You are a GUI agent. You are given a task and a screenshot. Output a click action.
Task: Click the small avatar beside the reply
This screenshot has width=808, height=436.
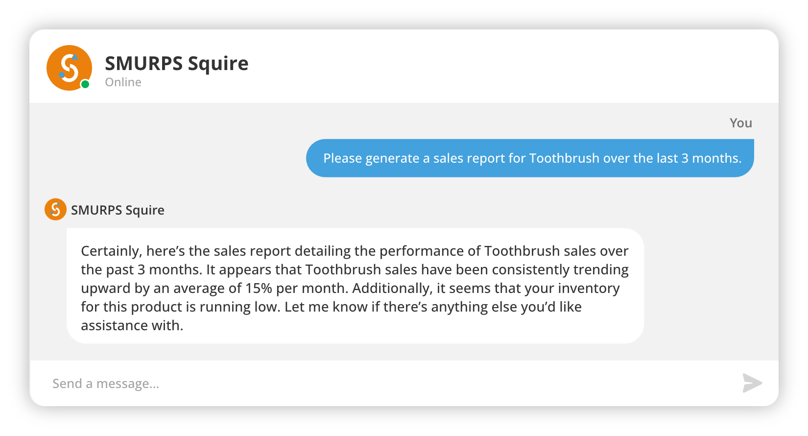(x=55, y=210)
